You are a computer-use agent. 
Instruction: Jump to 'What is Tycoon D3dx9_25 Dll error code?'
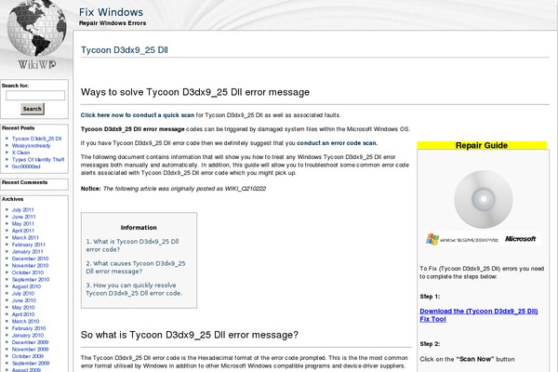[x=132, y=246]
